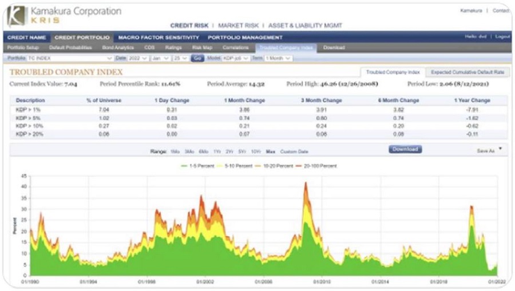This screenshot has width=515, height=291.
Task: Toggle the 10-20 Percent legend series
Action: 277,166
